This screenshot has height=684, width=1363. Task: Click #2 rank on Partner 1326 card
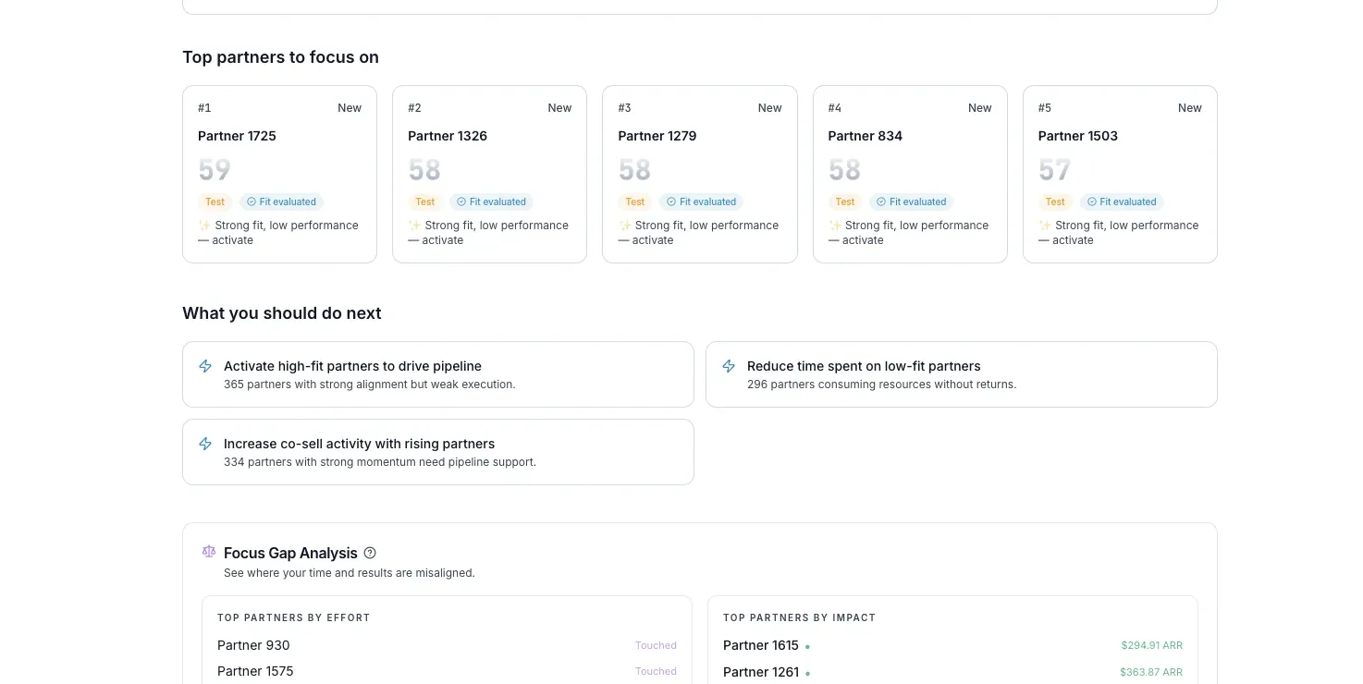(414, 108)
